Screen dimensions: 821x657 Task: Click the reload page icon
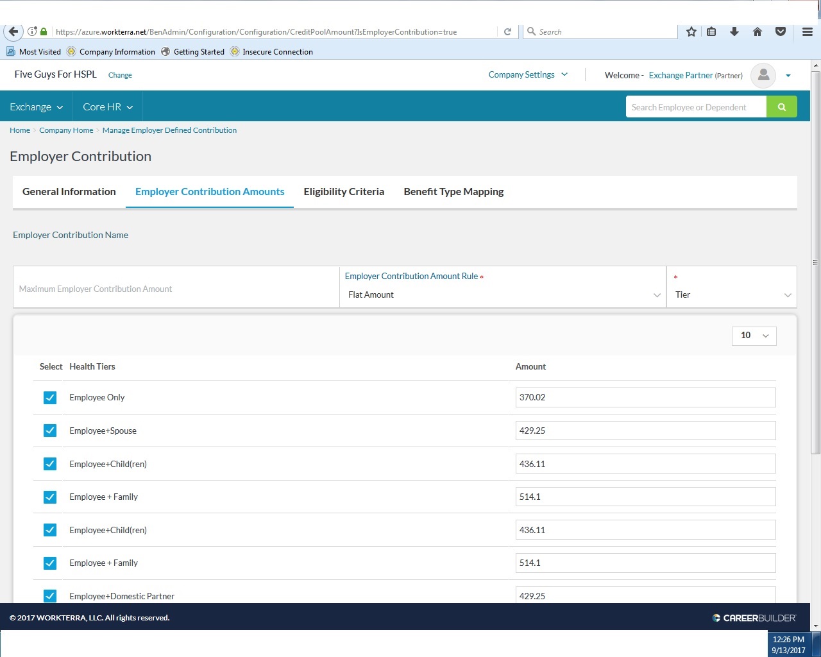coord(507,31)
